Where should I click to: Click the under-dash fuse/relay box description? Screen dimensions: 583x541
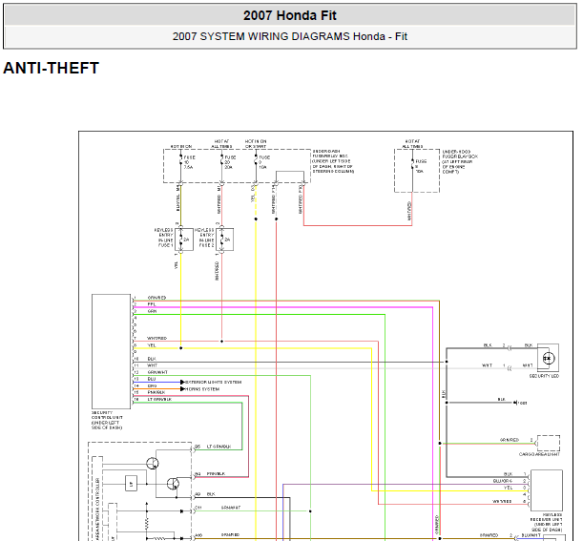point(333,161)
